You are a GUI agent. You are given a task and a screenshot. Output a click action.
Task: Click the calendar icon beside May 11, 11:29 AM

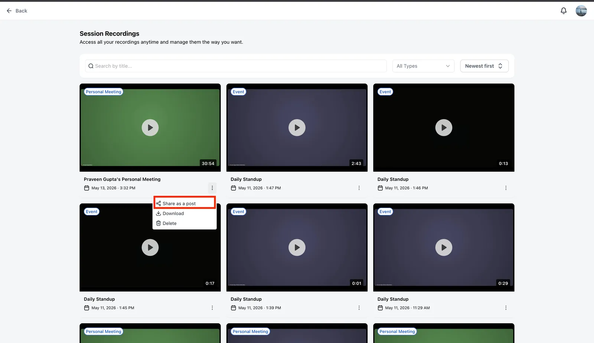[380, 308]
